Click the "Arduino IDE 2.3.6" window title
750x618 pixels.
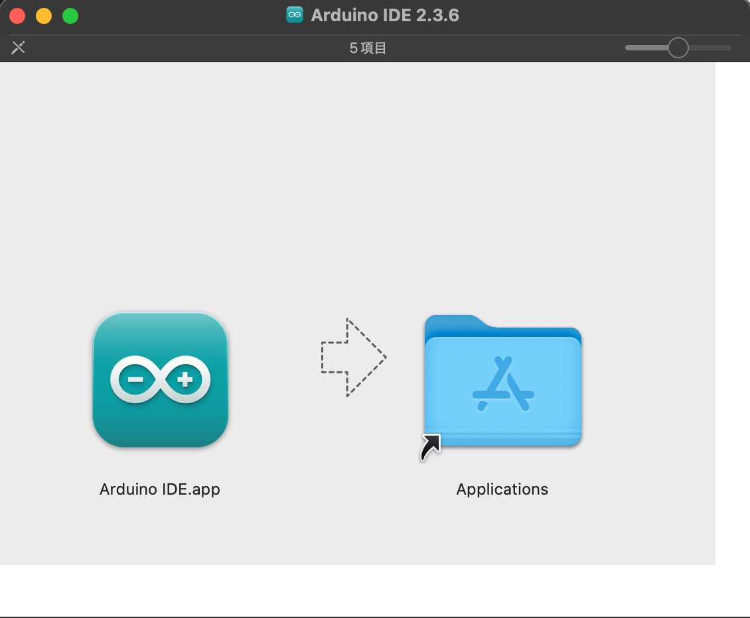tap(385, 15)
